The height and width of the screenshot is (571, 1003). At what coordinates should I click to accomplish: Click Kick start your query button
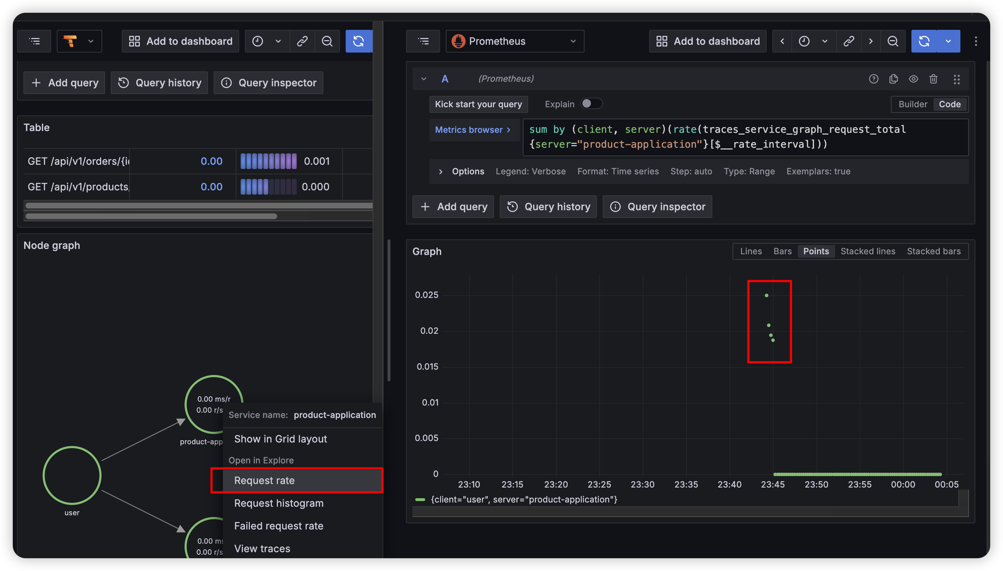tap(478, 104)
